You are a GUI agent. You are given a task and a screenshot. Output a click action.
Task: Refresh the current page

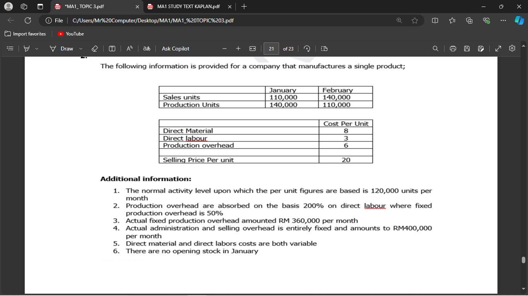28,20
